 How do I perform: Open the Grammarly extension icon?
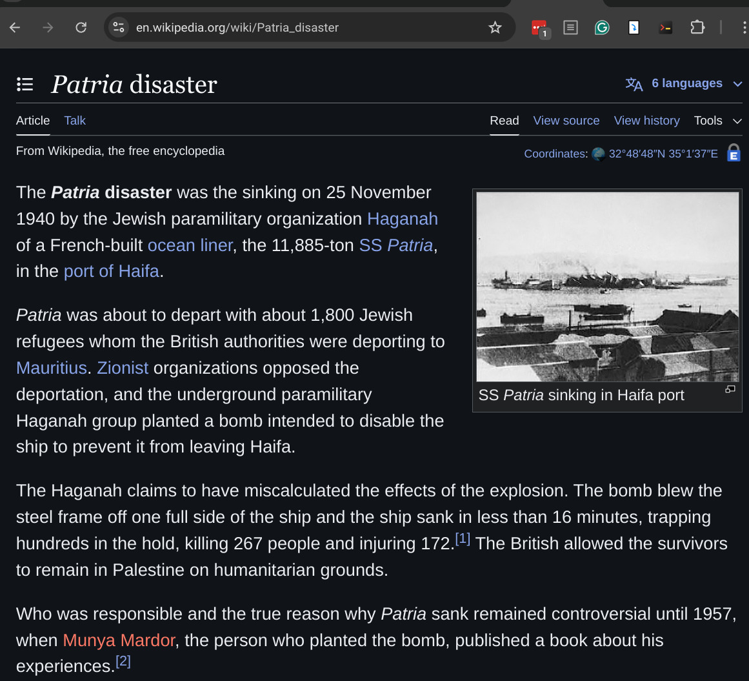point(602,27)
